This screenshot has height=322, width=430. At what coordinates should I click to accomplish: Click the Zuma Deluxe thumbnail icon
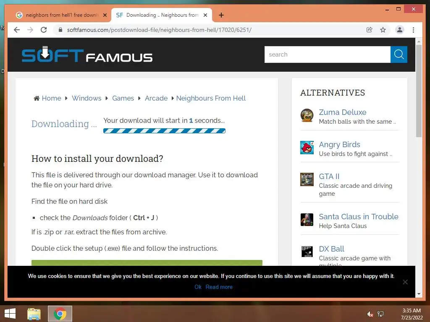pos(307,115)
